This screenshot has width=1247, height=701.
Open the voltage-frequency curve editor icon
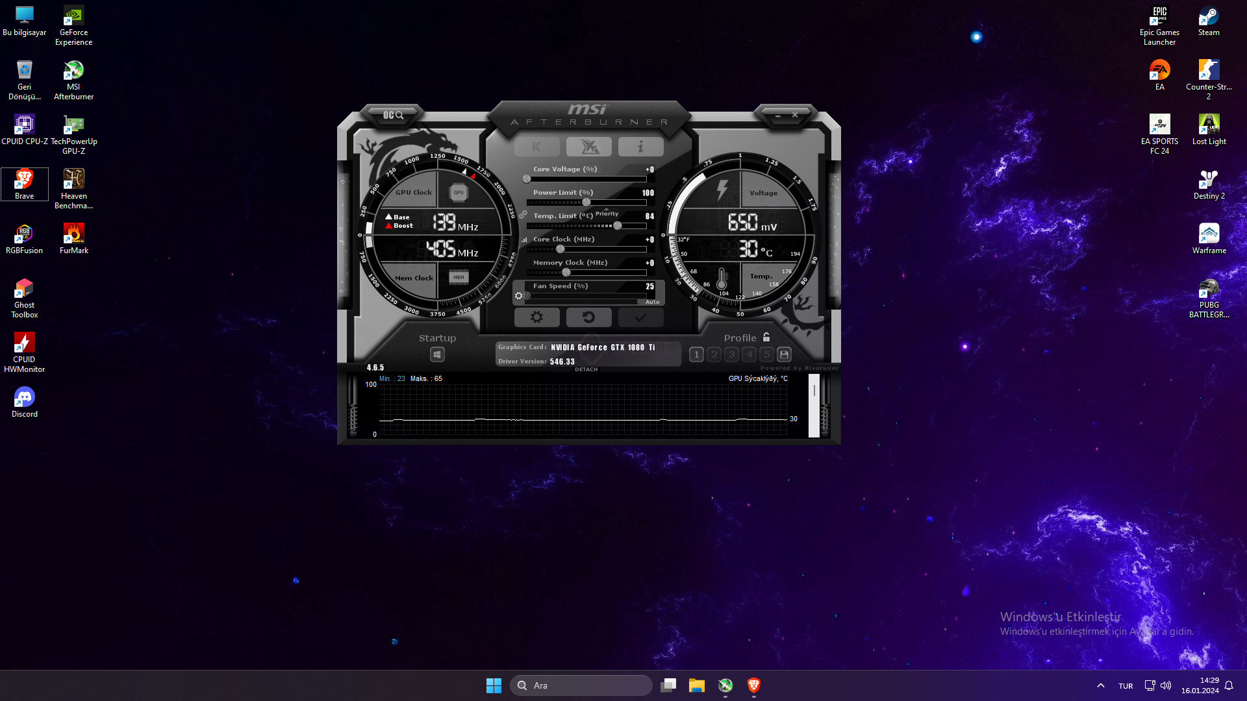click(524, 240)
